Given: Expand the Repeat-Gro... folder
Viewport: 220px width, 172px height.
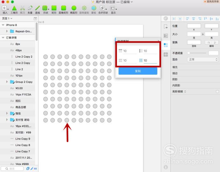Looking at the screenshot, I should [x=7, y=31].
